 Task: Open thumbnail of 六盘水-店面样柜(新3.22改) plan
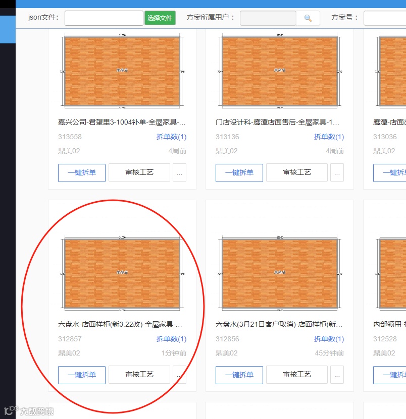(122, 274)
